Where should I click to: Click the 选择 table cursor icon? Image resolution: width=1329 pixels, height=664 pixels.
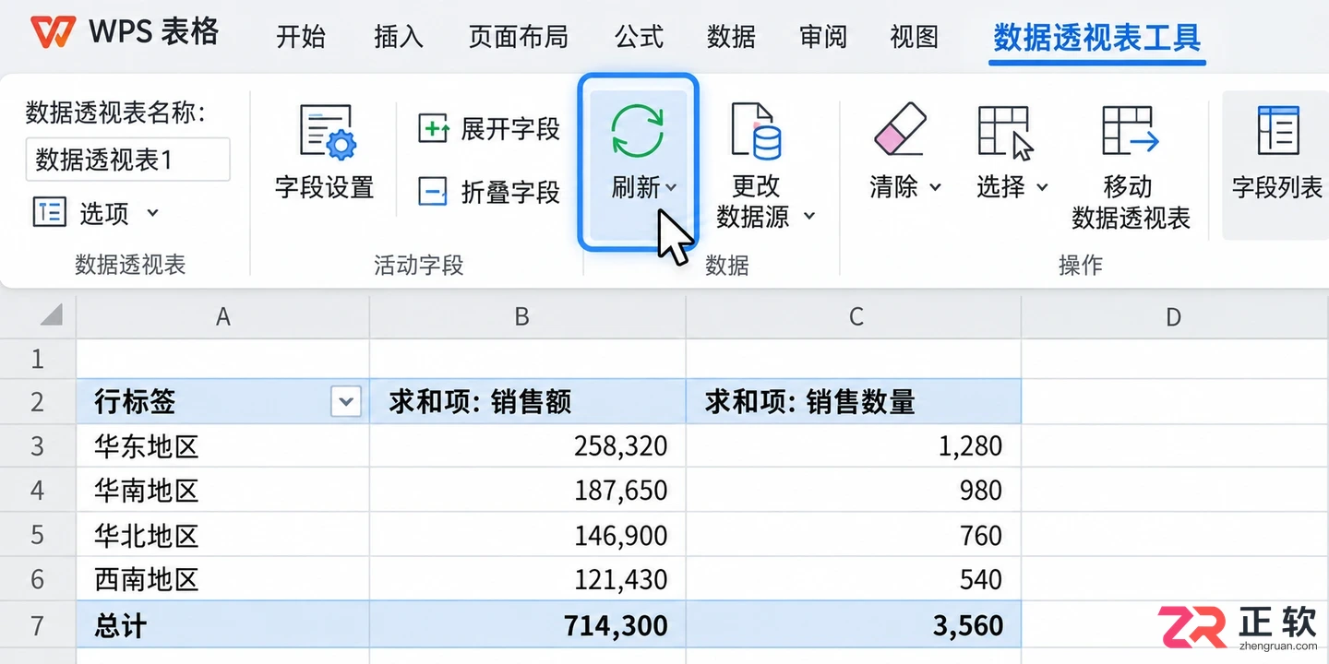(1004, 132)
